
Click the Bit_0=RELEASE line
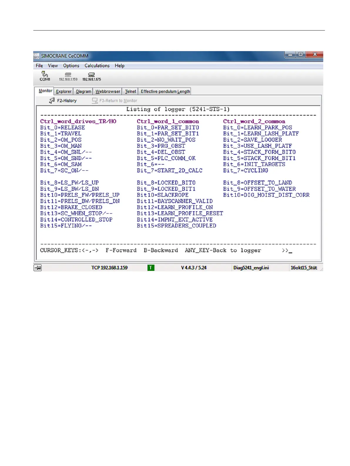[x=63, y=128]
